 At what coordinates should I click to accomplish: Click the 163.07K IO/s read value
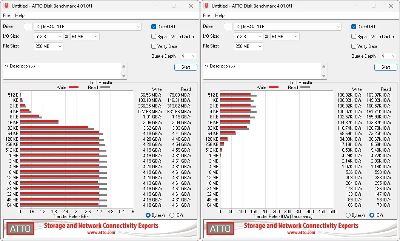378,95
